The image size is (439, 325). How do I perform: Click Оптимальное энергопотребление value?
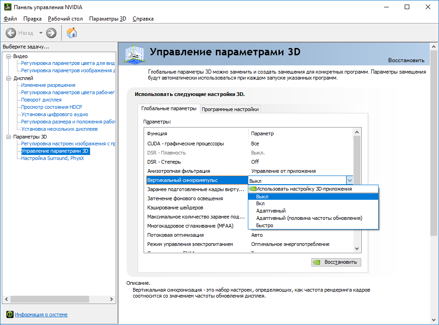(290, 244)
